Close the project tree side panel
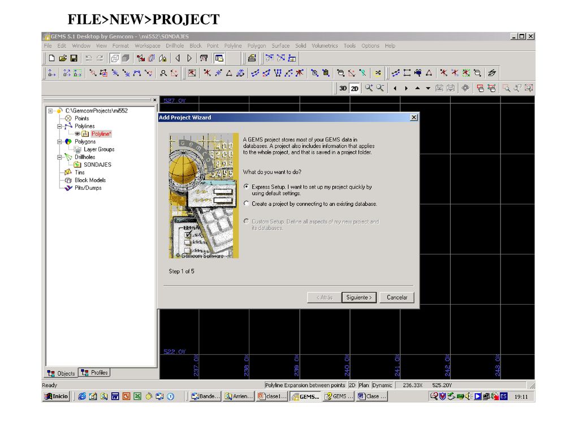The height and width of the screenshot is (434, 579). coord(155,100)
